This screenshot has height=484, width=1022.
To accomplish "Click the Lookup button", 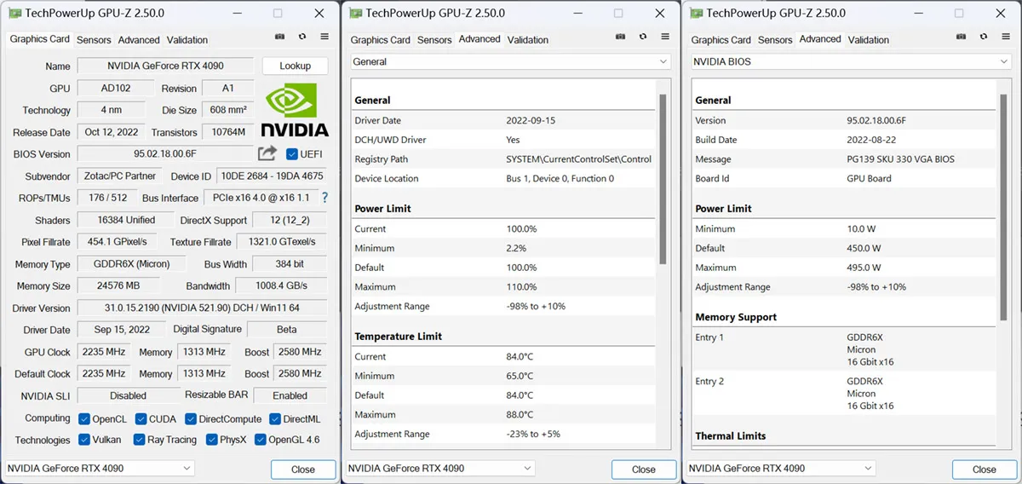I will (x=295, y=66).
